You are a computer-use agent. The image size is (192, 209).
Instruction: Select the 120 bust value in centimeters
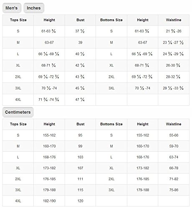click(80, 201)
